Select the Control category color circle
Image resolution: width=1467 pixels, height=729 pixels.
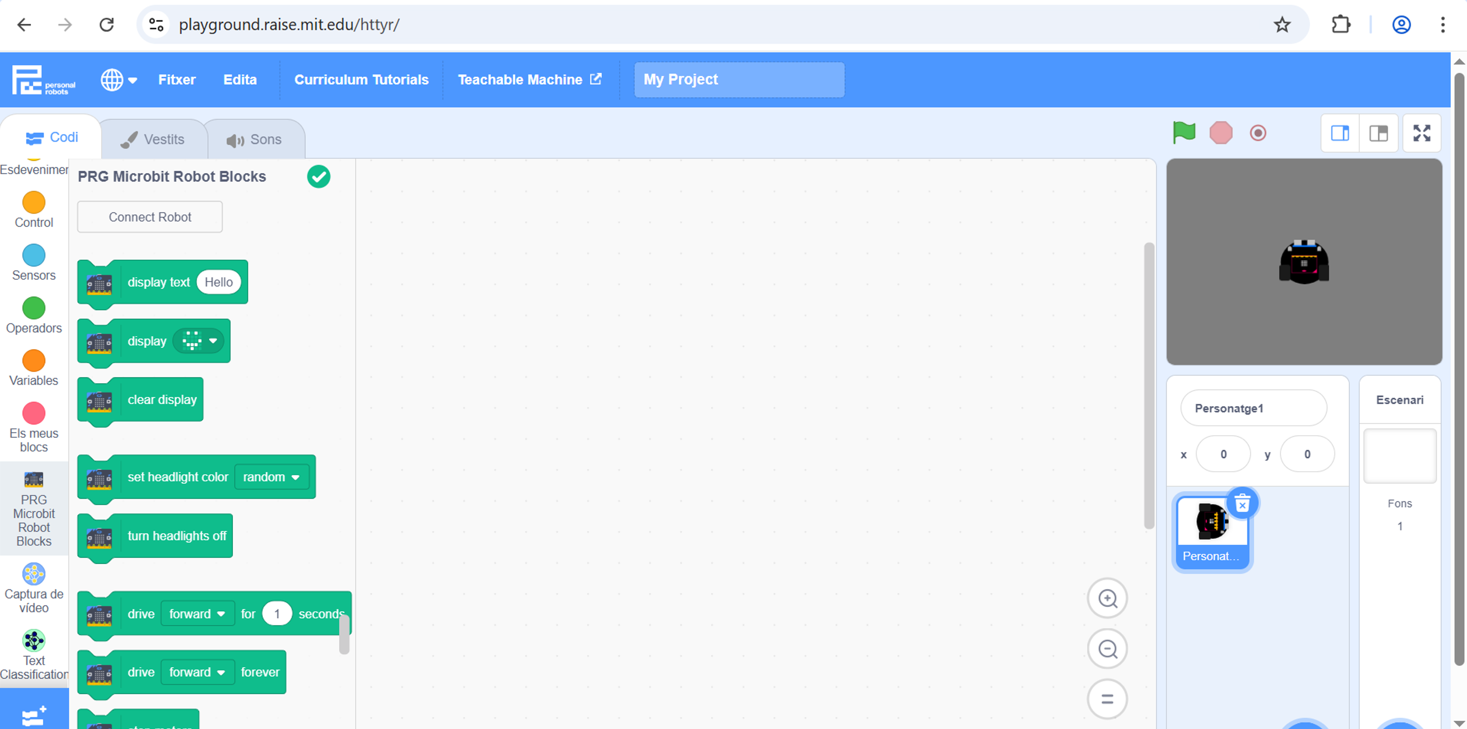[34, 203]
